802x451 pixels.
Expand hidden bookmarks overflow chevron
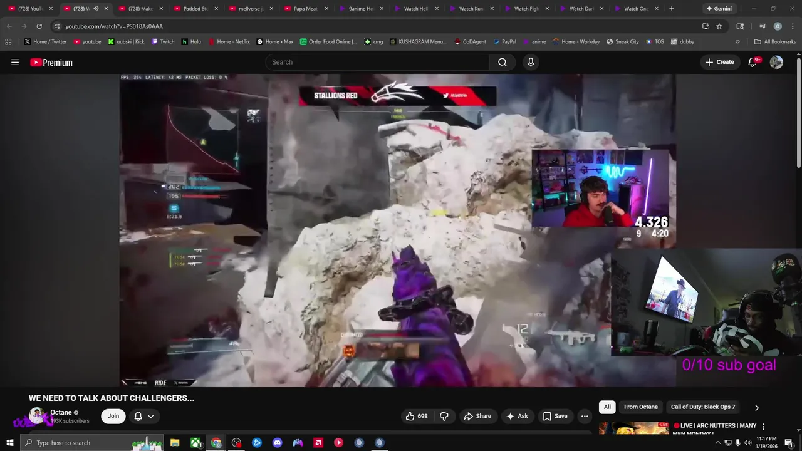coord(737,42)
